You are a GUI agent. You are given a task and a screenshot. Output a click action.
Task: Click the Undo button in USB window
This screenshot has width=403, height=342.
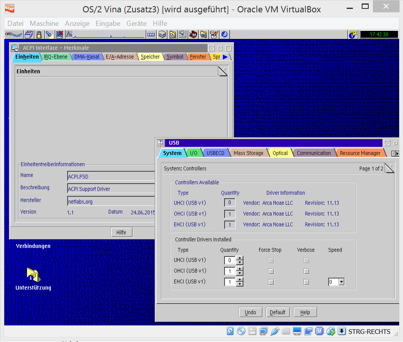[x=250, y=312]
